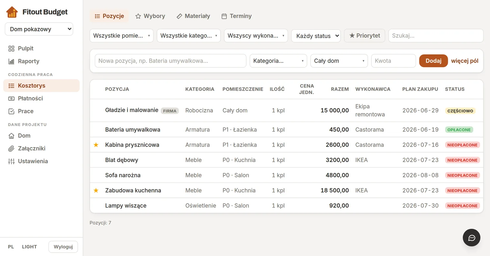Click the NIEOPŁACONE status badge for Blat dębowy
The height and width of the screenshot is (256, 490).
click(462, 160)
